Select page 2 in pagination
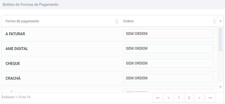 point(189,98)
